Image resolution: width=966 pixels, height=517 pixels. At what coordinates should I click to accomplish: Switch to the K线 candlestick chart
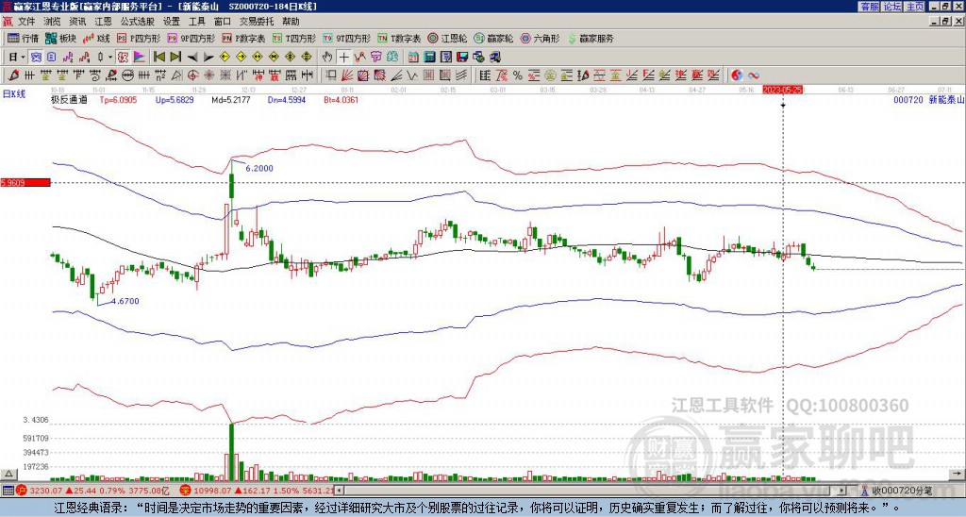[x=96, y=38]
